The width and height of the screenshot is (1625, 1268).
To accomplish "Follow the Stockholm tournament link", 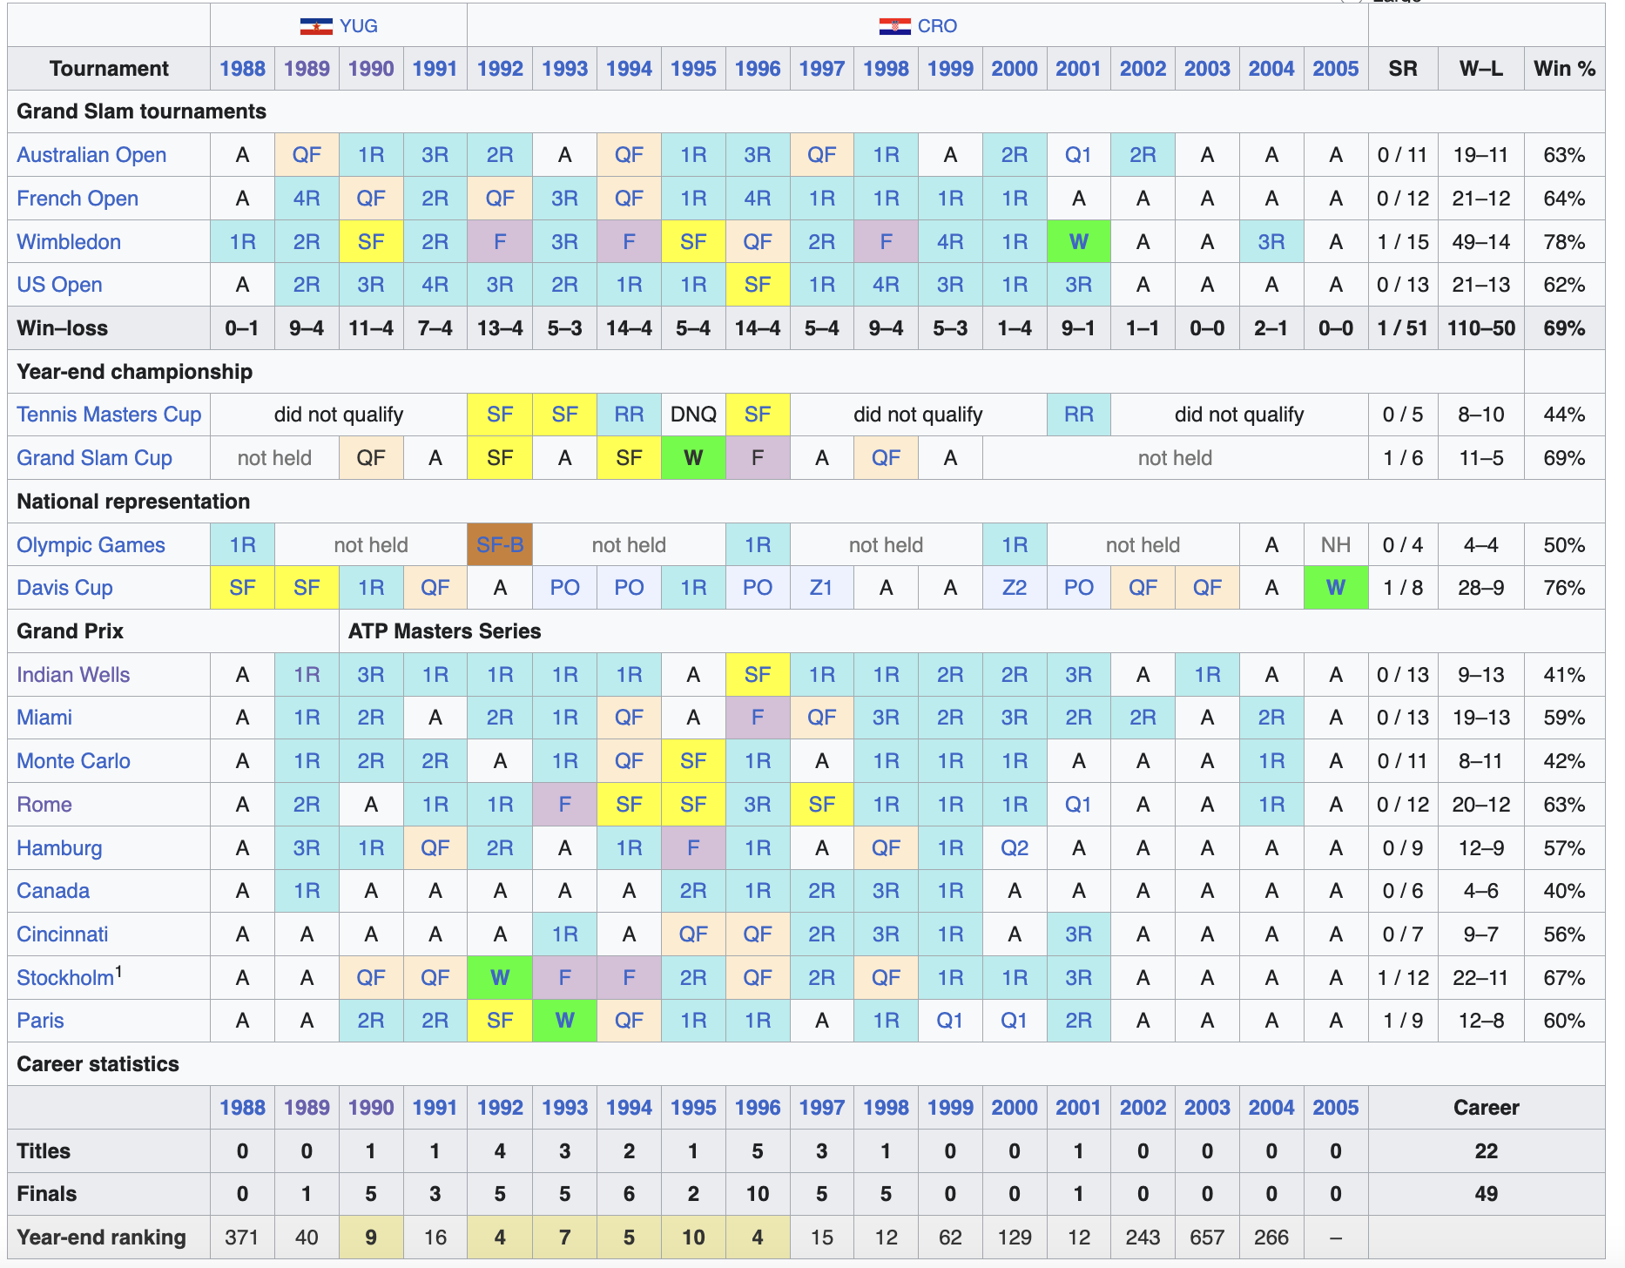I will (x=65, y=978).
